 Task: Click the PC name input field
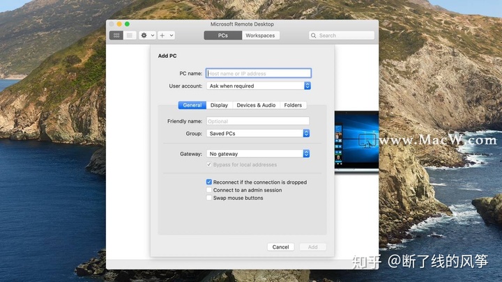click(258, 73)
